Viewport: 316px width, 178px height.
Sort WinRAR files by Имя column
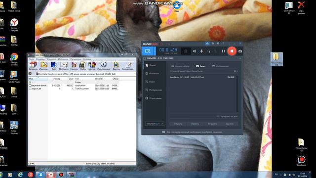pos(38,79)
